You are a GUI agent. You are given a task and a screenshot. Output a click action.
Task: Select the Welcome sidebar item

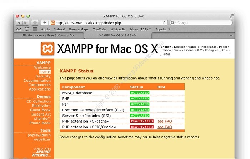pyautogui.click(x=42, y=67)
